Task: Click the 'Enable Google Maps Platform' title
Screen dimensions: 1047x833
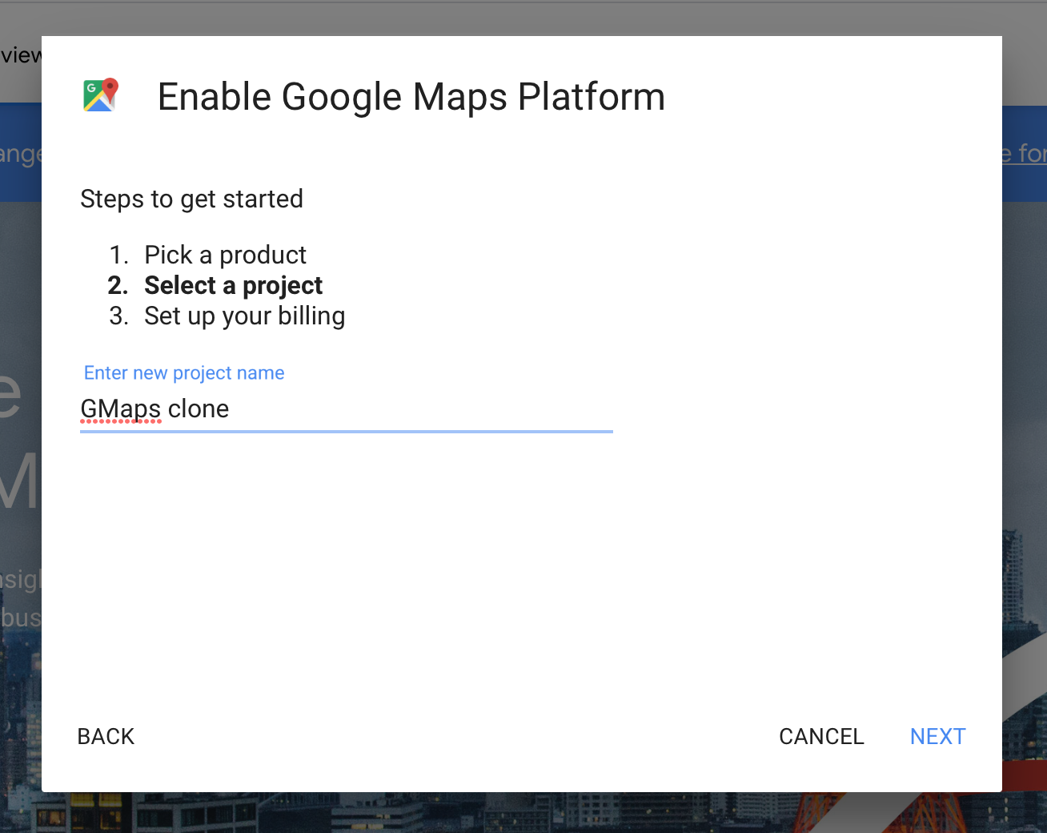Action: (x=411, y=96)
